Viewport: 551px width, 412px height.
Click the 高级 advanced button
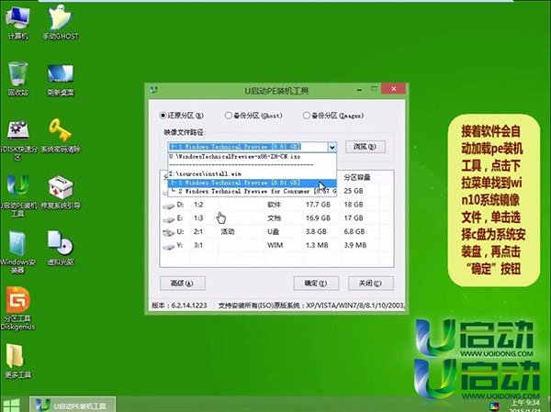click(x=183, y=284)
